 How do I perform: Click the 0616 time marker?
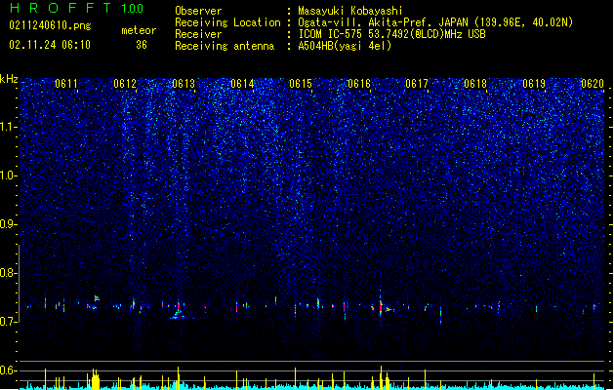[x=358, y=84]
